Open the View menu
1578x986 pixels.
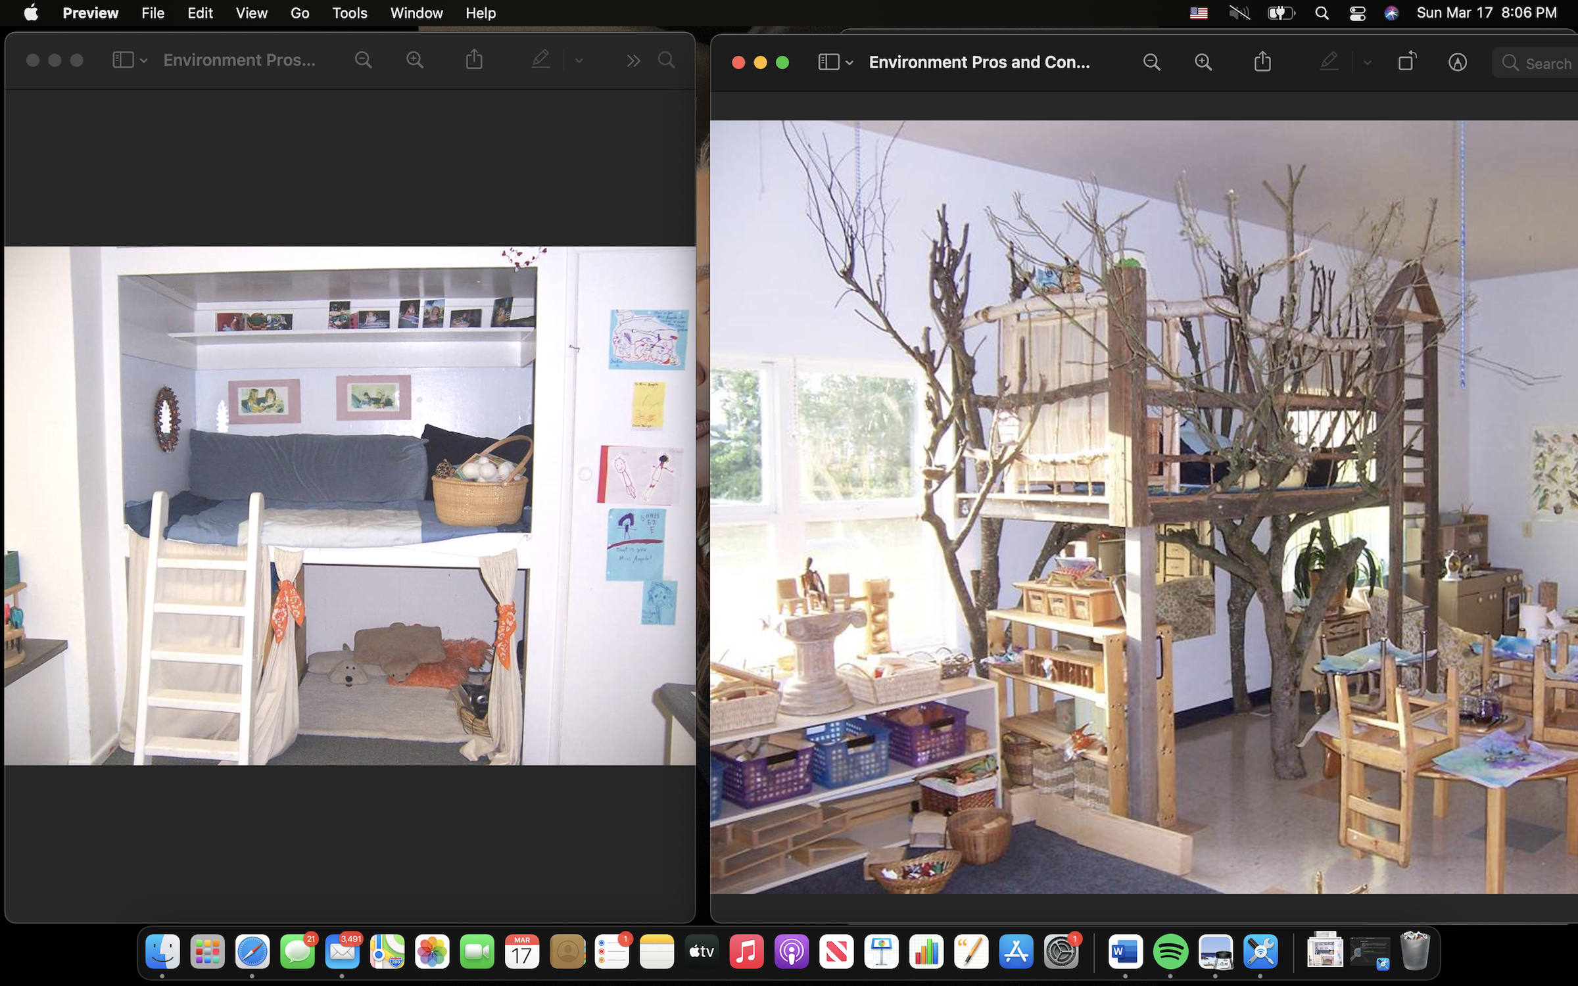coord(251,13)
